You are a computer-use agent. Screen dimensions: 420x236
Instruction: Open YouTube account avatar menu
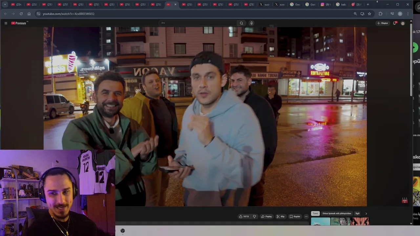tap(403, 23)
